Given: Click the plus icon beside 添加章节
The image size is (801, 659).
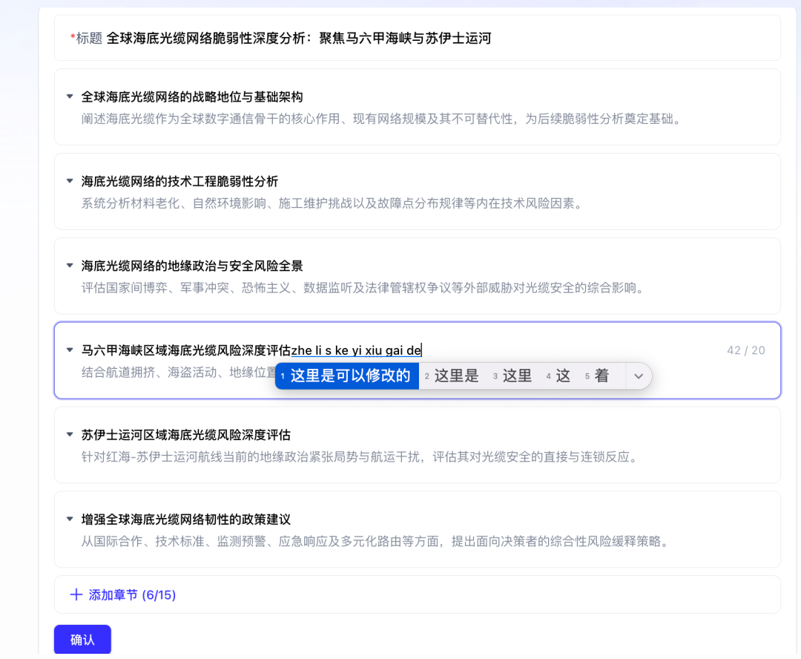Looking at the screenshot, I should [74, 594].
